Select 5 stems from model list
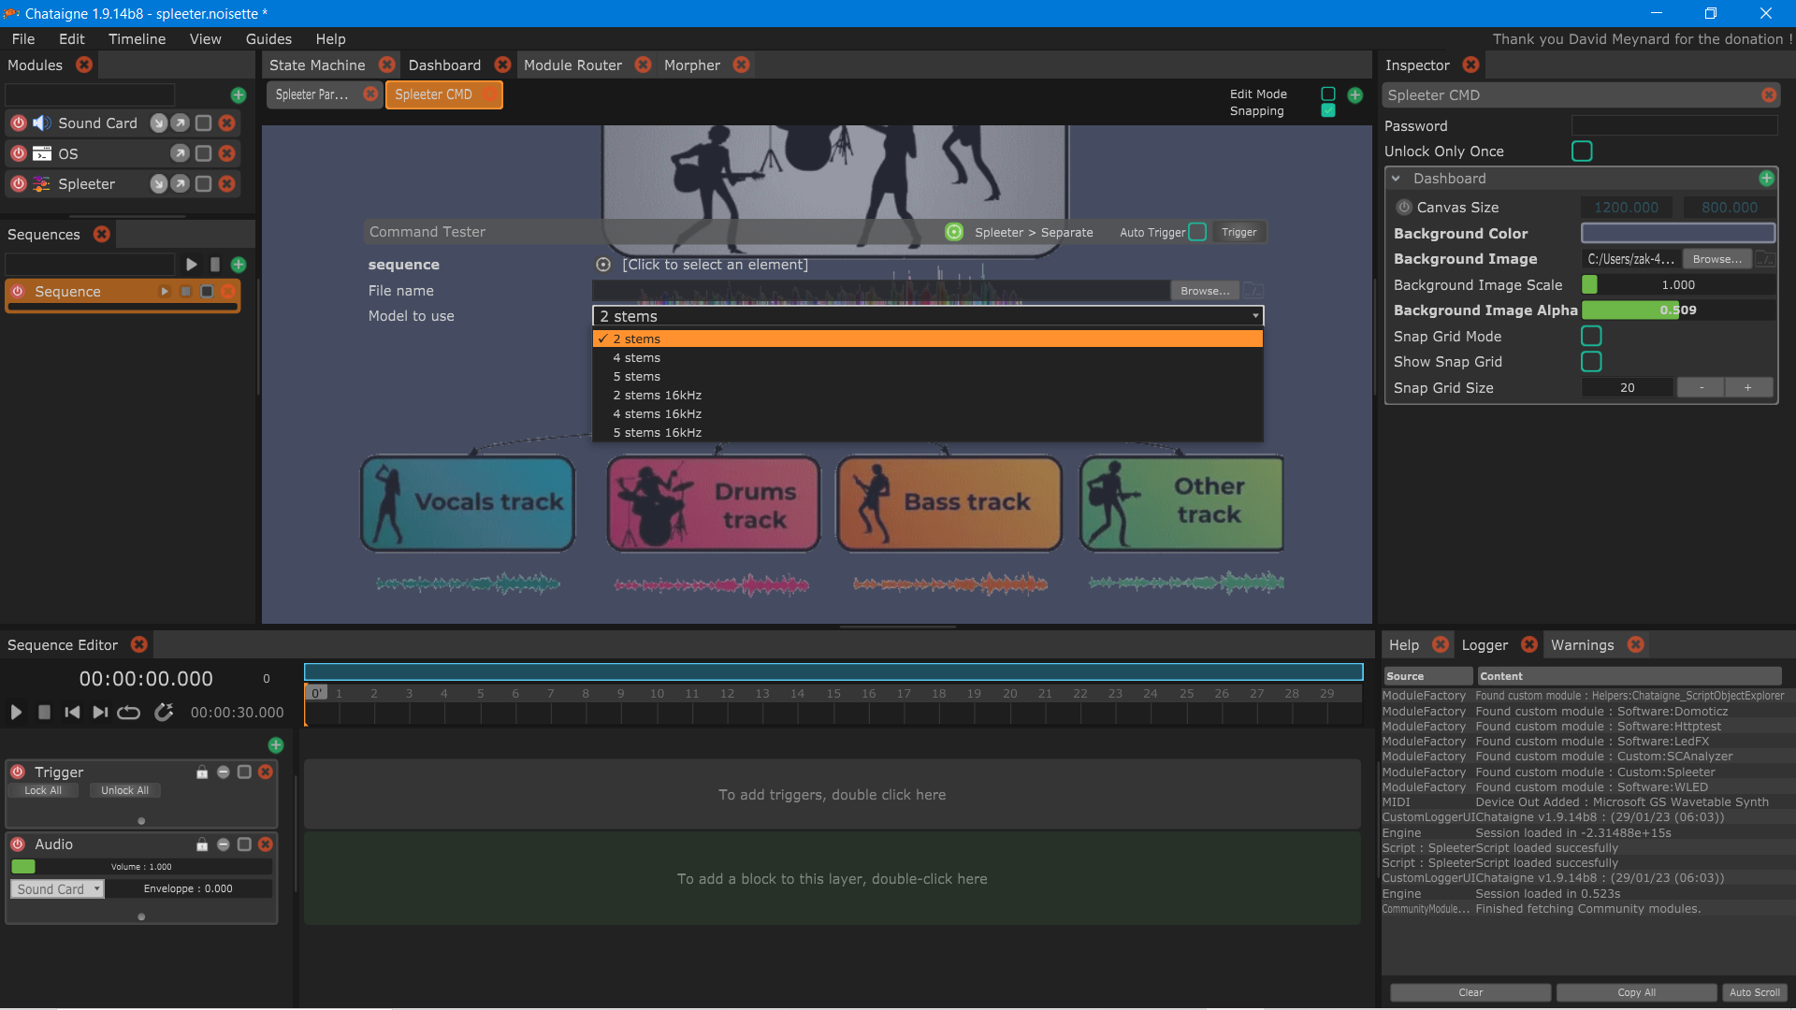 pos(636,377)
